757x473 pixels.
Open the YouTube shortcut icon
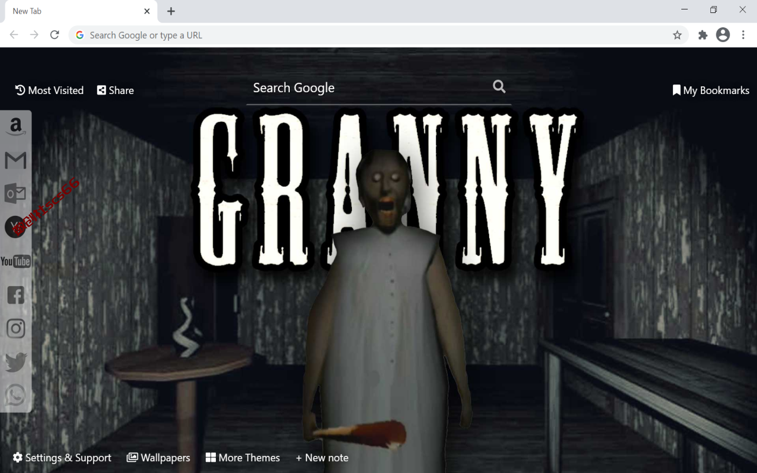pyautogui.click(x=15, y=261)
